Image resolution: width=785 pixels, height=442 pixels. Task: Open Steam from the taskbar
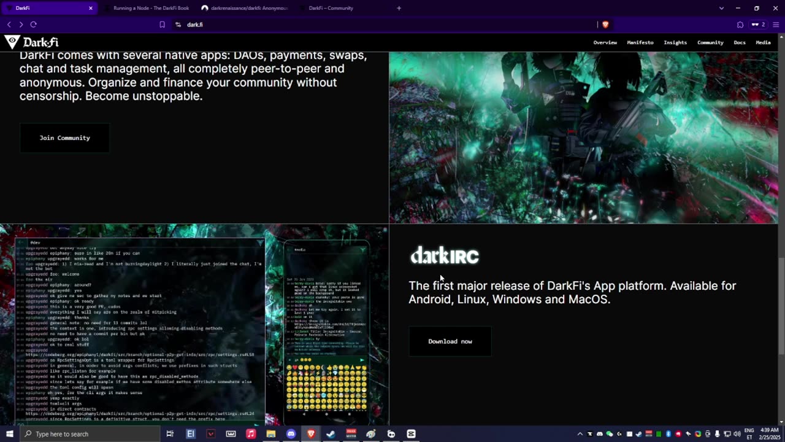click(331, 434)
